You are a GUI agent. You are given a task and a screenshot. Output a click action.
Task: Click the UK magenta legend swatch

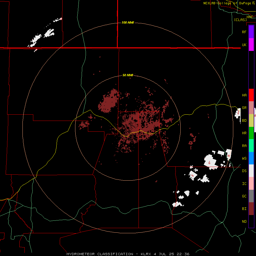pos(251,45)
